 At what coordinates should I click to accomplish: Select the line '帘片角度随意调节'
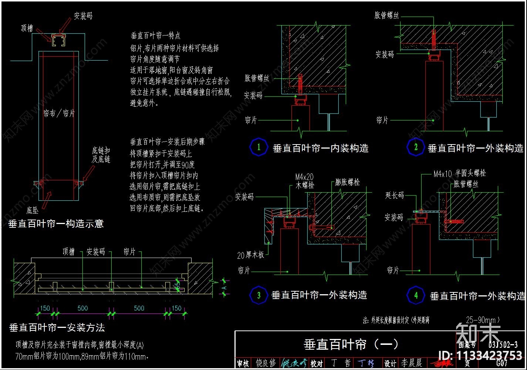[155, 59]
